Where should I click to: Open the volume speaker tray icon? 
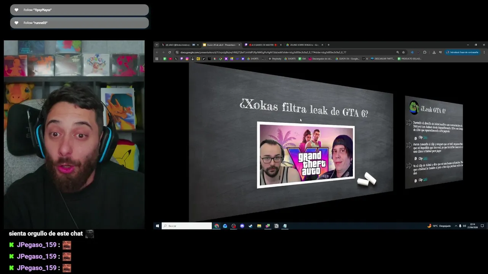464,226
